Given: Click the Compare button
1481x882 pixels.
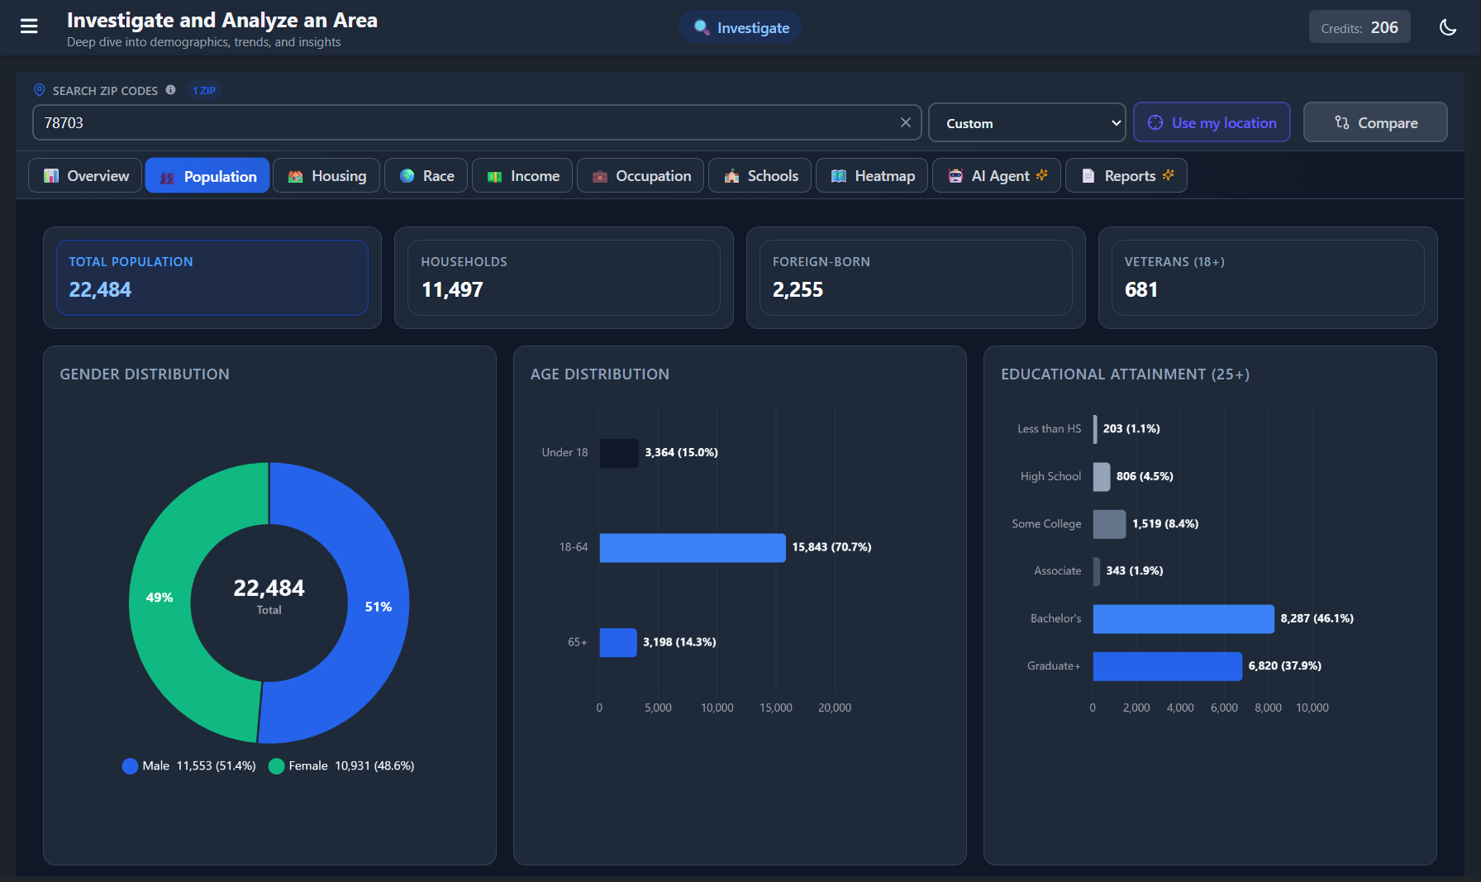Looking at the screenshot, I should tap(1375, 122).
